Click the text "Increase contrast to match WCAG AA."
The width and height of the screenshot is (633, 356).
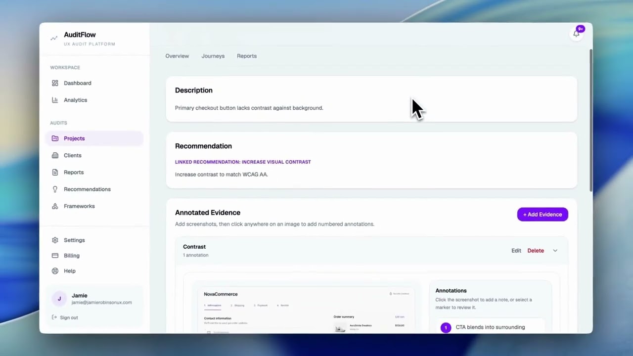point(221,175)
